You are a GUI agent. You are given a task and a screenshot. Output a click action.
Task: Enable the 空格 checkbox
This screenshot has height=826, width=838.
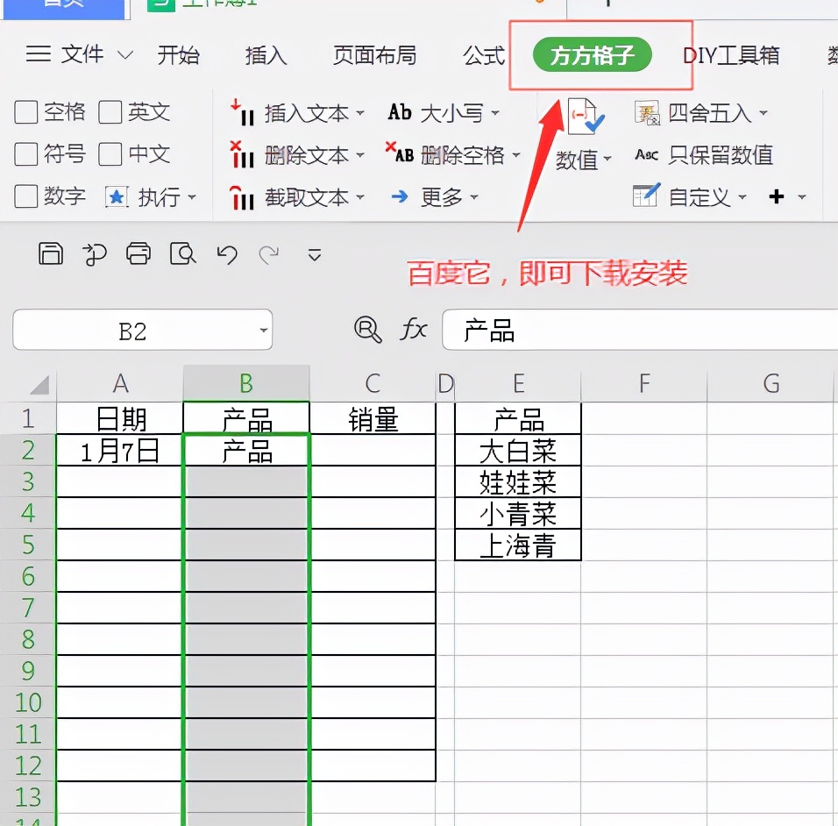point(26,112)
